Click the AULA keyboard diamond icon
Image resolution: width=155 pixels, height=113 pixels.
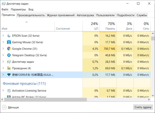coord(9,75)
